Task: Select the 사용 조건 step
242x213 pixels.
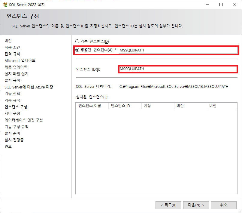Action: pyautogui.click(x=12, y=47)
